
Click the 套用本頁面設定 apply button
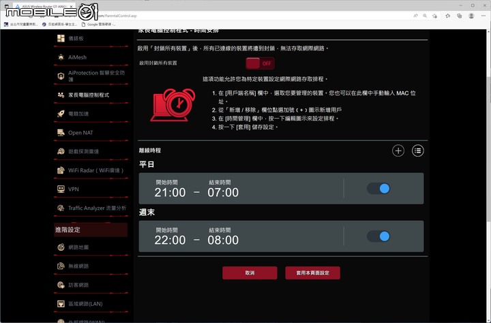point(312,273)
